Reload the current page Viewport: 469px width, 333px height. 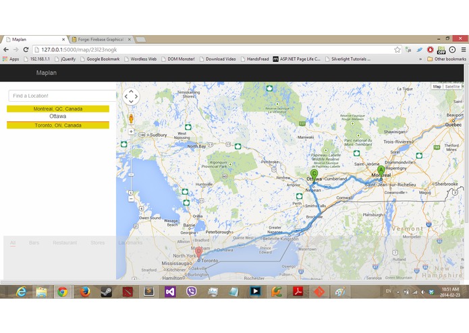click(26, 50)
